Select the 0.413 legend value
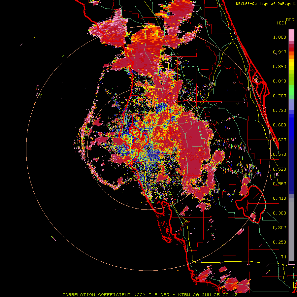 280,198
